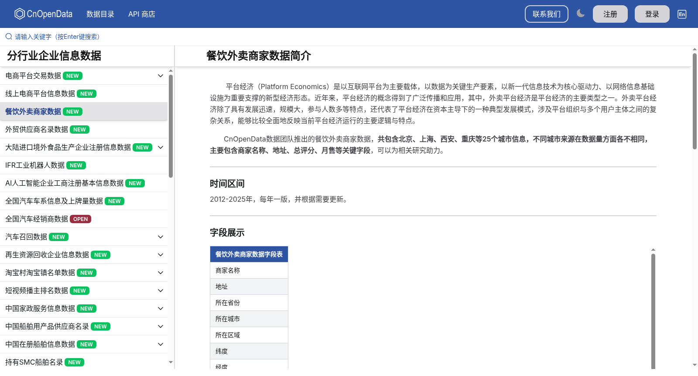
Task: Expand 电商平台交易数据 chevron
Action: (161, 76)
